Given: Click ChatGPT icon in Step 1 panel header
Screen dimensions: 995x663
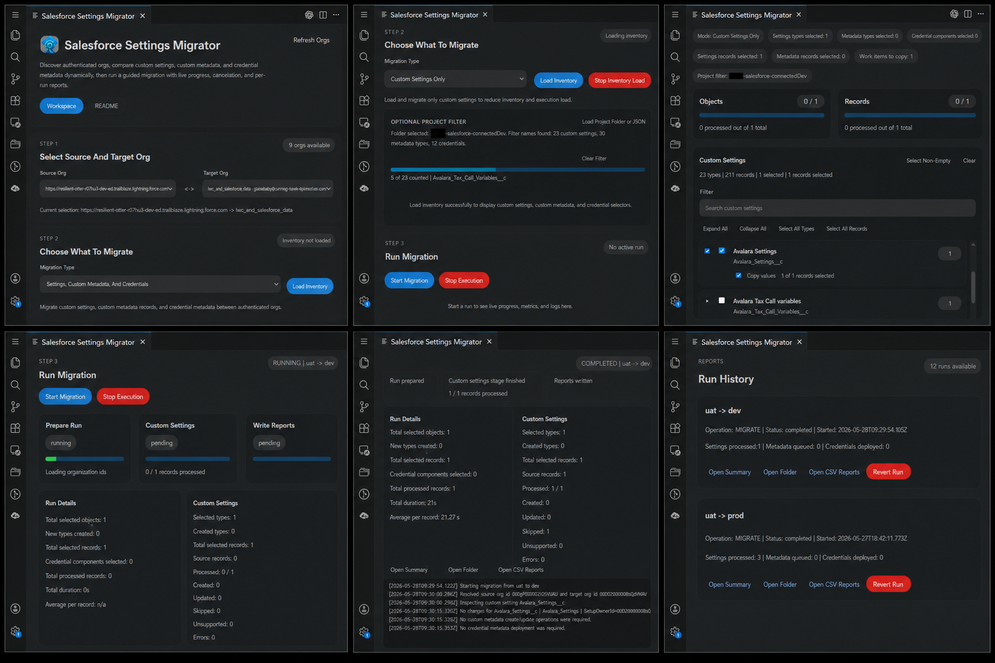Looking at the screenshot, I should point(309,15).
